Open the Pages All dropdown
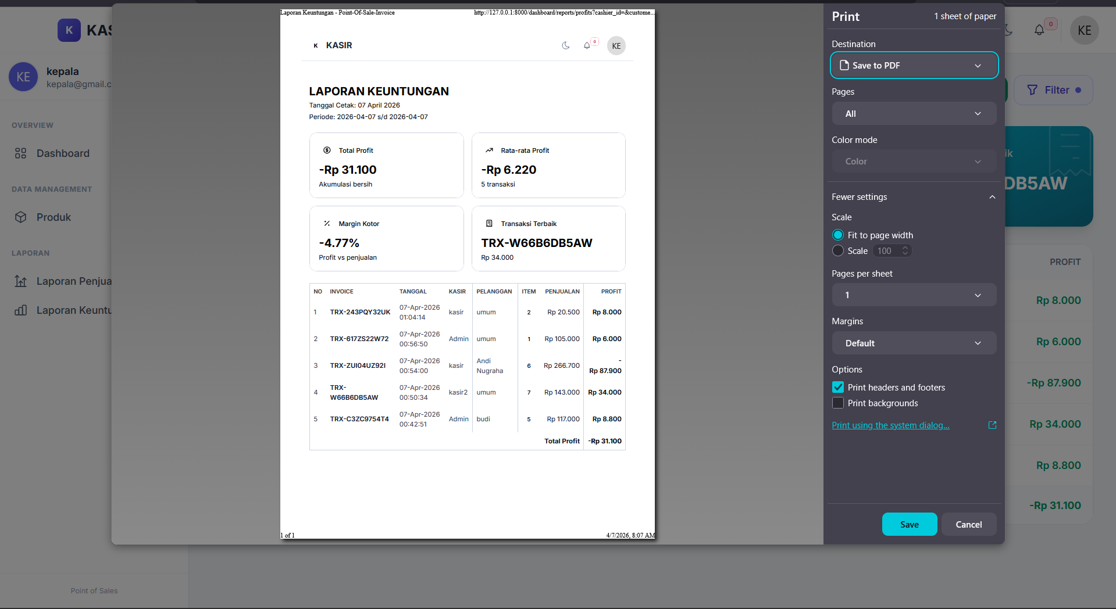Screen dimensions: 1116x609 [x=914, y=113]
